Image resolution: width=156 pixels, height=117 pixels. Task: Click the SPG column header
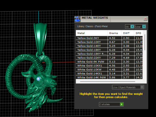138,33
